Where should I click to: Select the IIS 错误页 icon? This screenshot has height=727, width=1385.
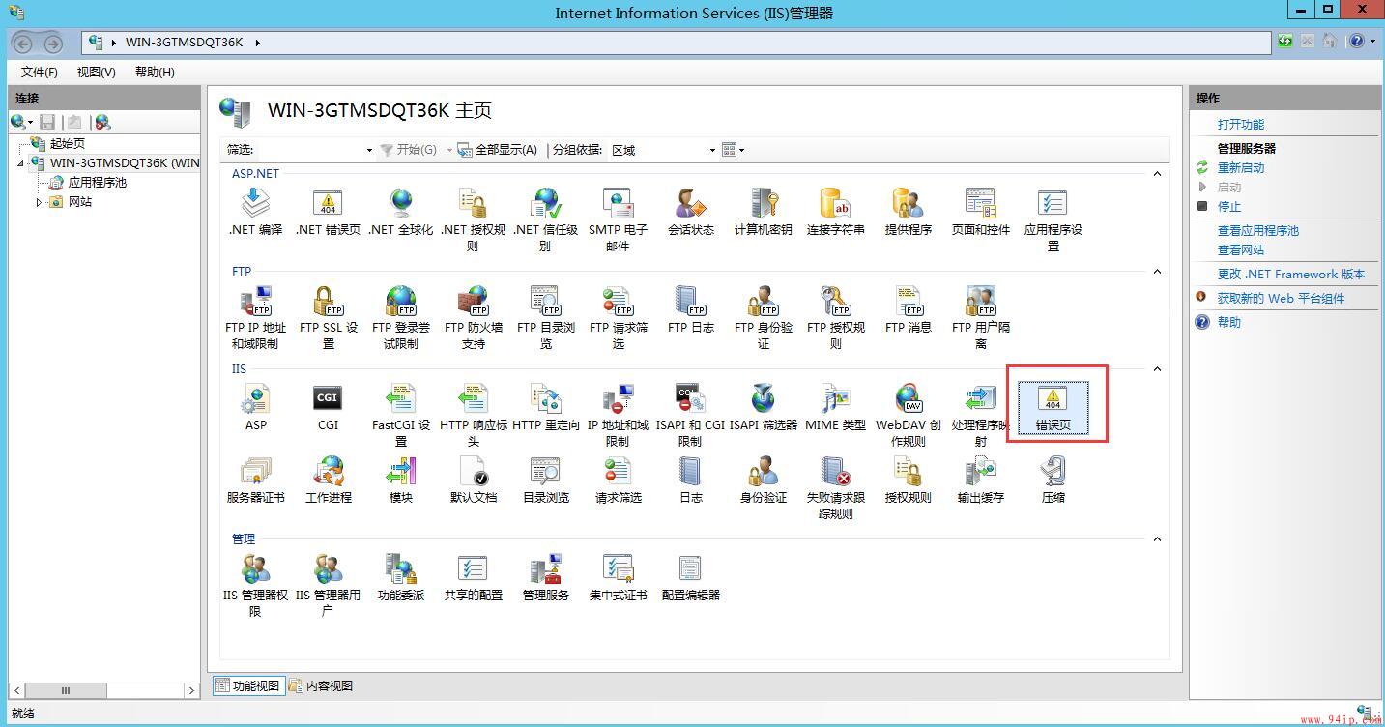coord(1053,406)
